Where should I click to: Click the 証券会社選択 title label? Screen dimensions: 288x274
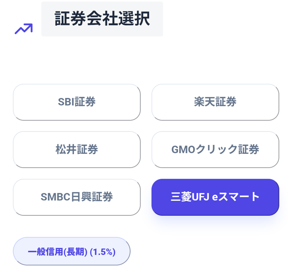[102, 19]
